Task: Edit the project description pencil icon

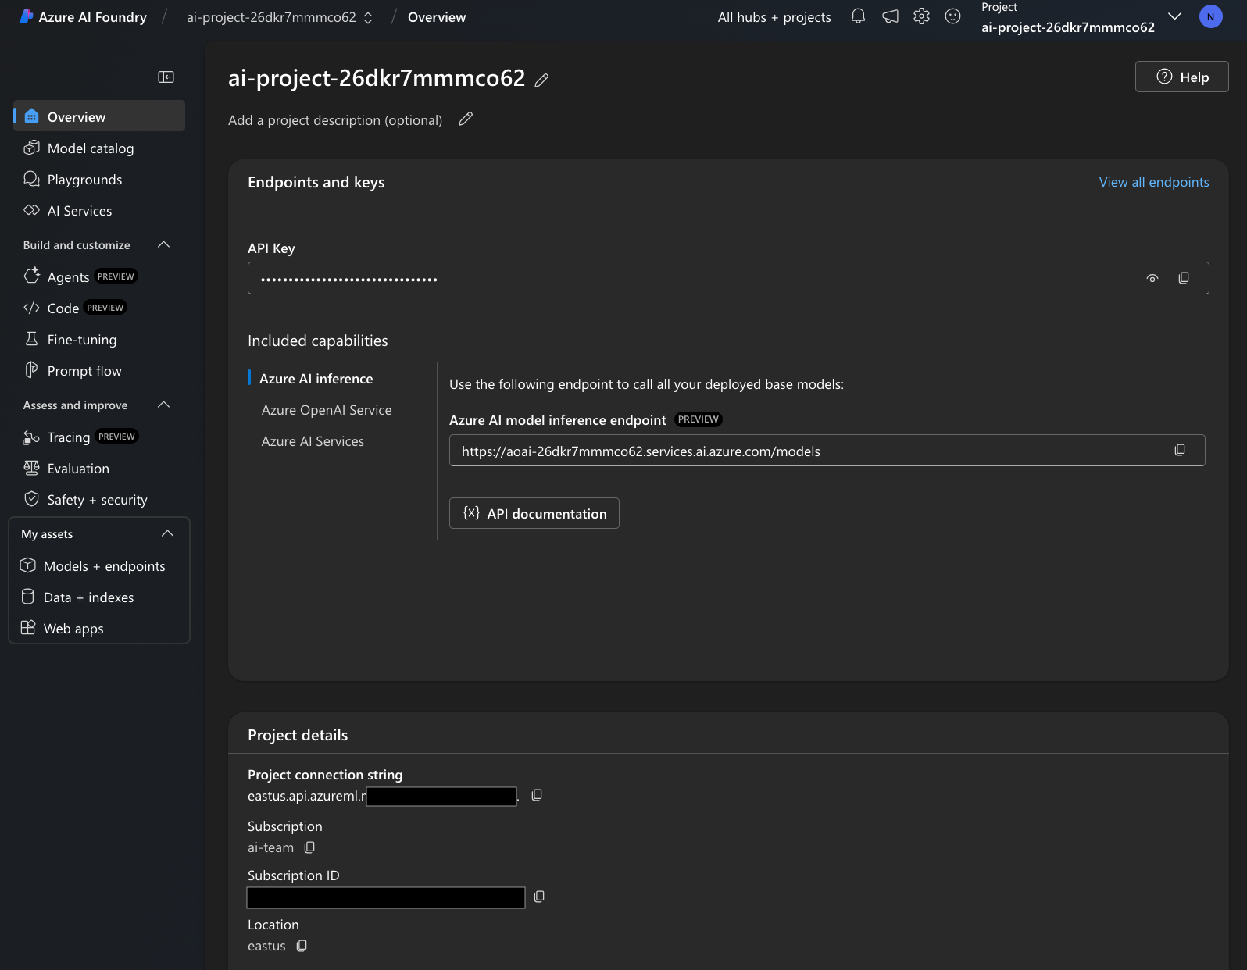Action: (466, 119)
